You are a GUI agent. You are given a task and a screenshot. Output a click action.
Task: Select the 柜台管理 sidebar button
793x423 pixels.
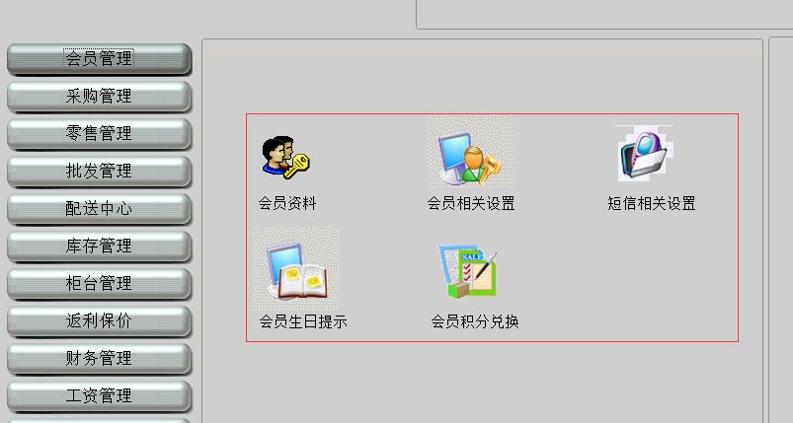click(99, 283)
